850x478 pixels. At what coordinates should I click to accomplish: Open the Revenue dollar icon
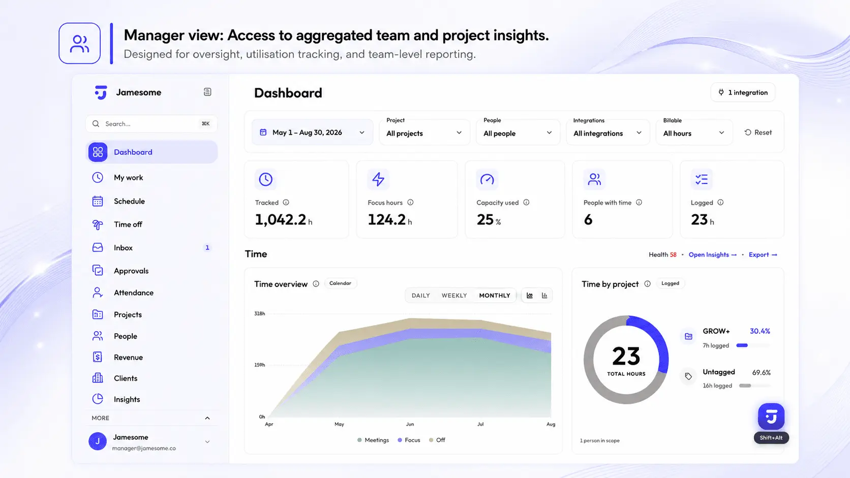[98, 357]
